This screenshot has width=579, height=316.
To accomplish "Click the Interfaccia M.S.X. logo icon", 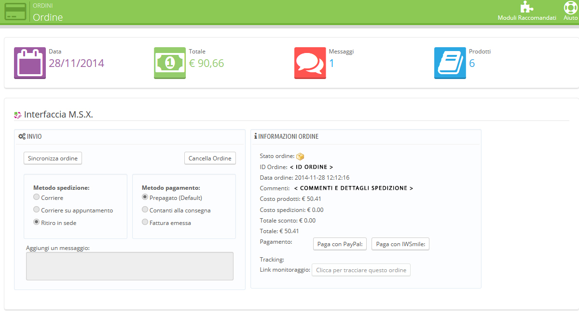I will coord(18,115).
